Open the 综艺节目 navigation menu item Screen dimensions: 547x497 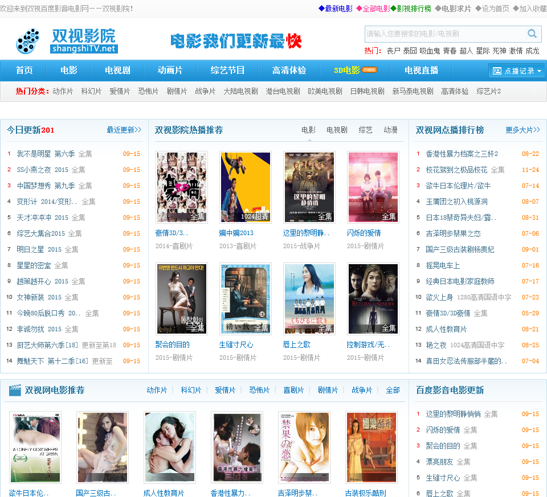coord(227,71)
